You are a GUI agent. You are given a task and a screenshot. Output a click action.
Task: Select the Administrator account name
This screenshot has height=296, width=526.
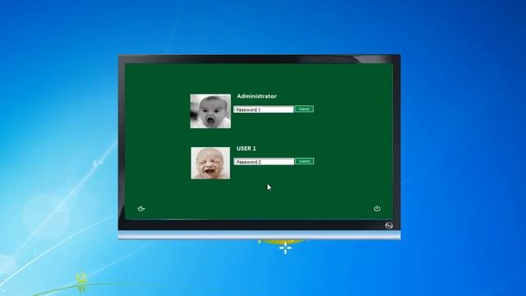coord(256,96)
